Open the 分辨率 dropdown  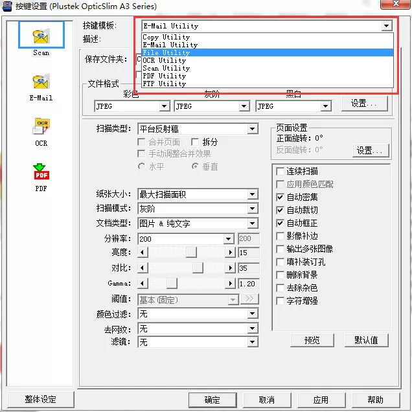[228, 238]
